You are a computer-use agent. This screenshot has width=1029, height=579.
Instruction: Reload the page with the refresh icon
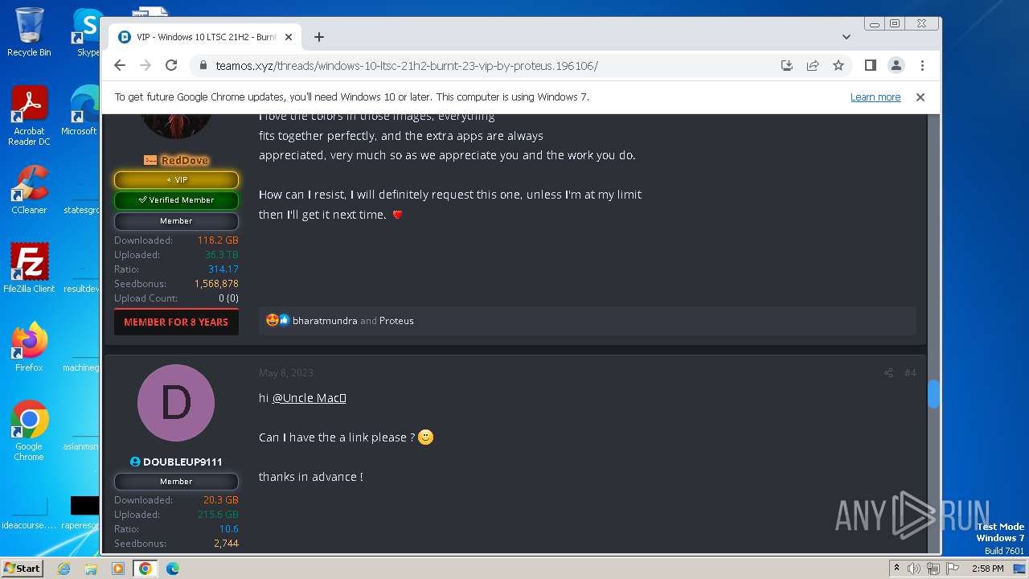171,65
